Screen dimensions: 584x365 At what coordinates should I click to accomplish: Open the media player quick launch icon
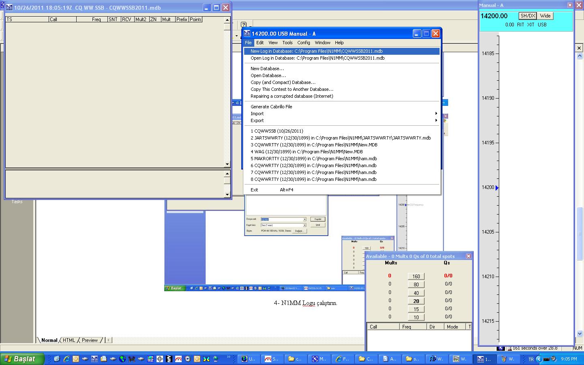point(188,359)
